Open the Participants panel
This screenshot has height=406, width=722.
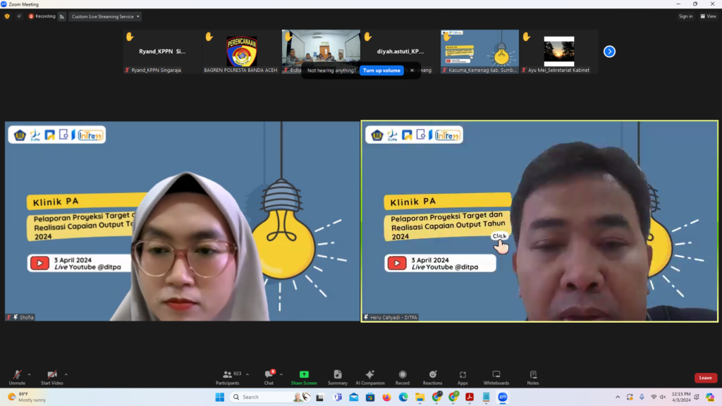click(227, 377)
